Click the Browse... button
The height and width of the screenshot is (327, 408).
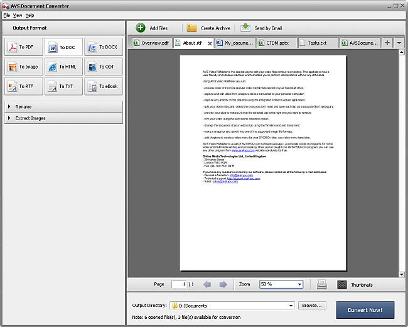point(312,306)
